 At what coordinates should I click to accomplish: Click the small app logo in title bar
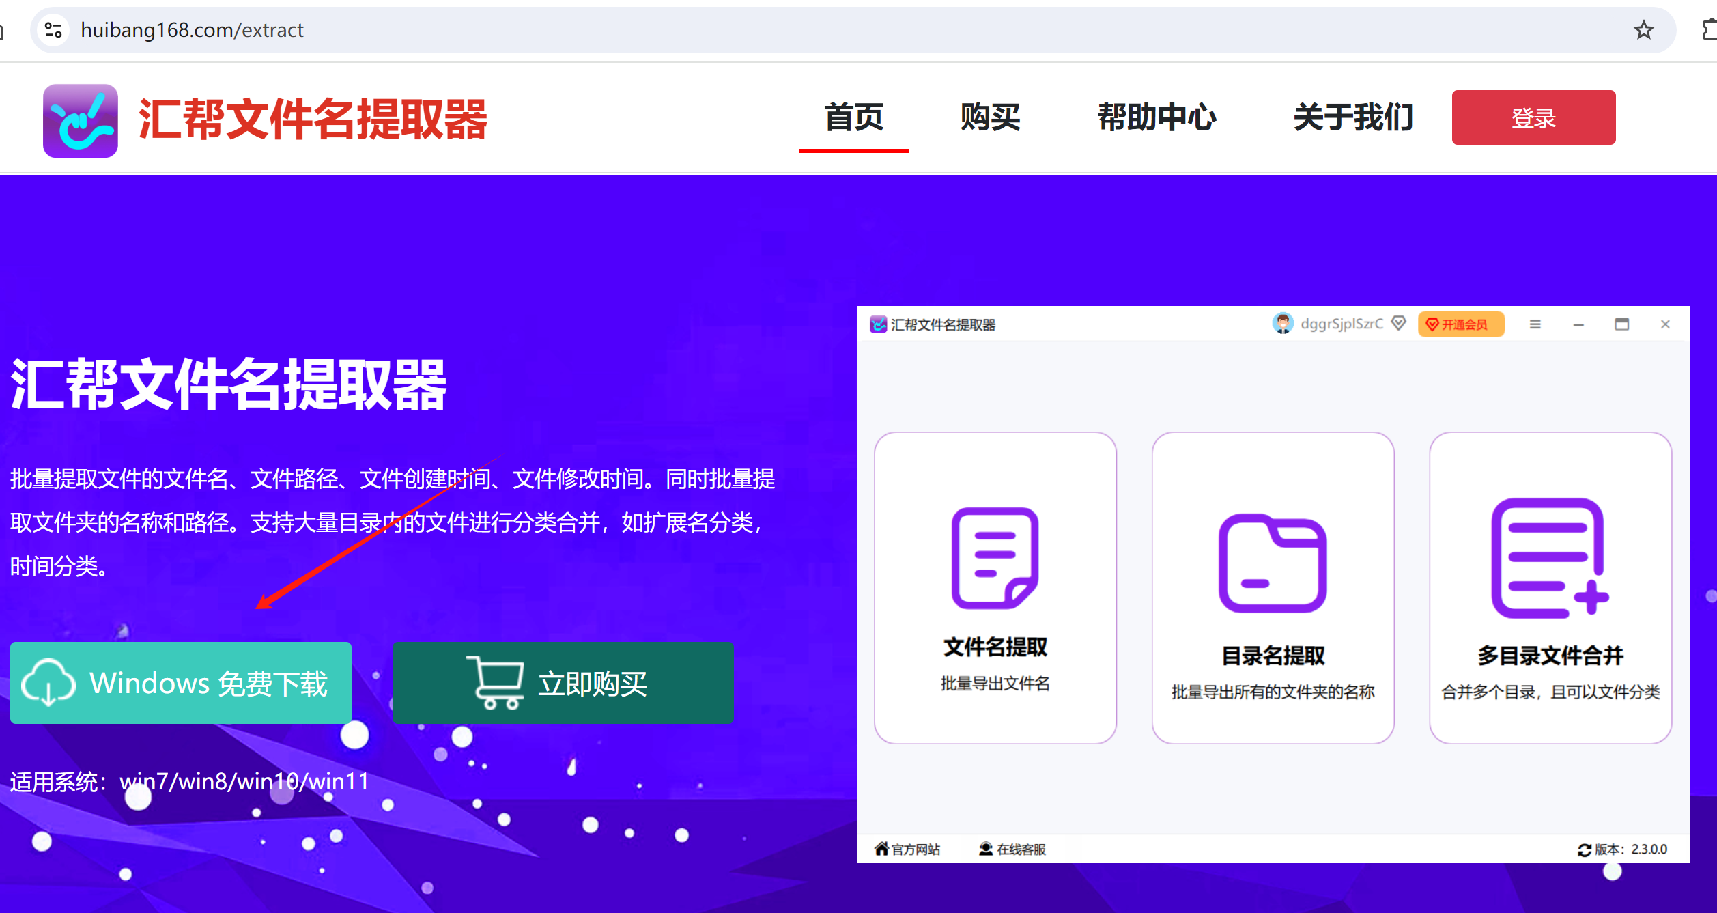coord(878,324)
